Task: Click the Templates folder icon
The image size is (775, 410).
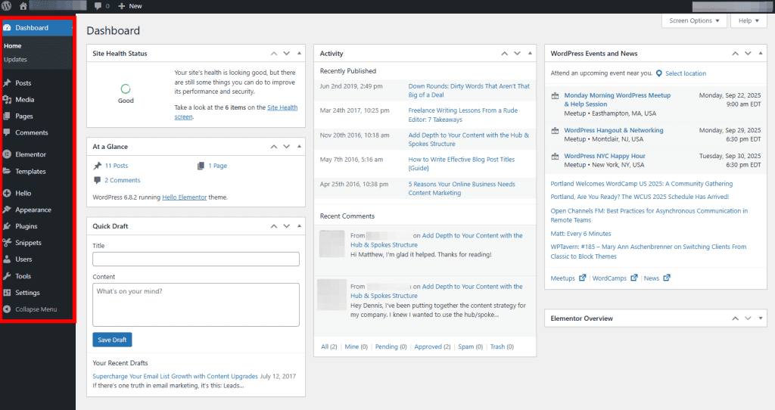Action: pyautogui.click(x=7, y=171)
